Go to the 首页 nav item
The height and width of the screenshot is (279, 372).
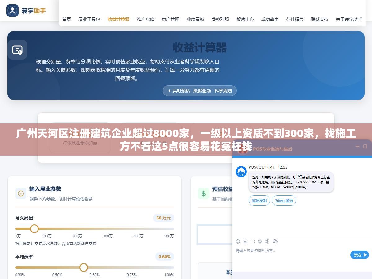67,19
